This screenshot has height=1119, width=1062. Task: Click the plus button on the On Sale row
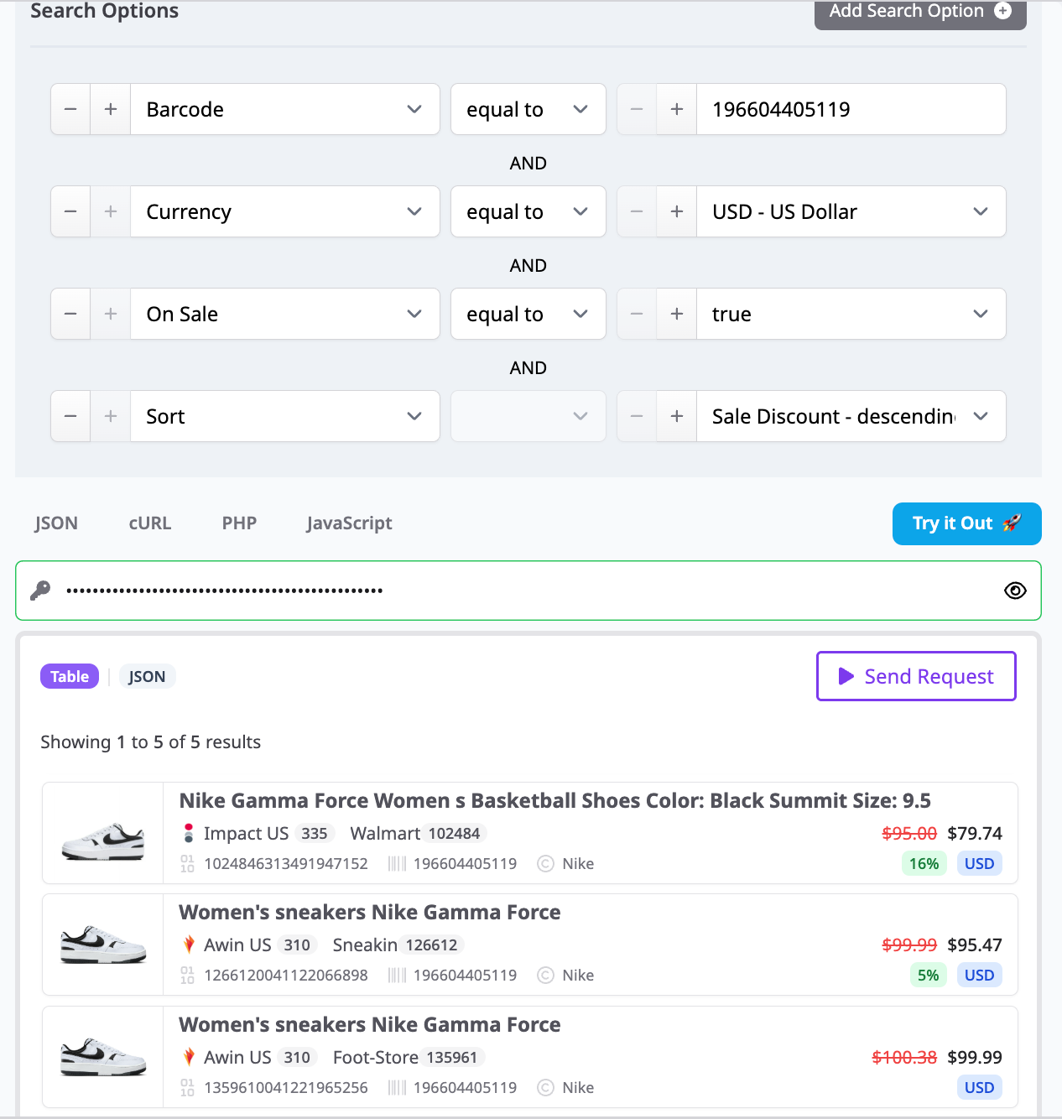pyautogui.click(x=111, y=314)
